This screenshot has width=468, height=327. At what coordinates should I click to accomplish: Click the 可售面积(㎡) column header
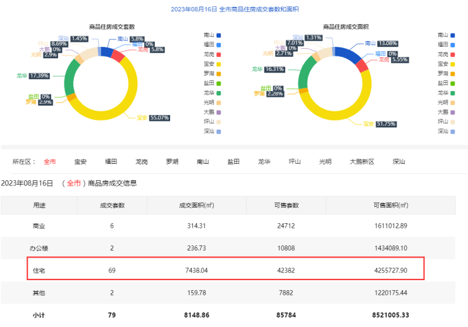coord(390,206)
